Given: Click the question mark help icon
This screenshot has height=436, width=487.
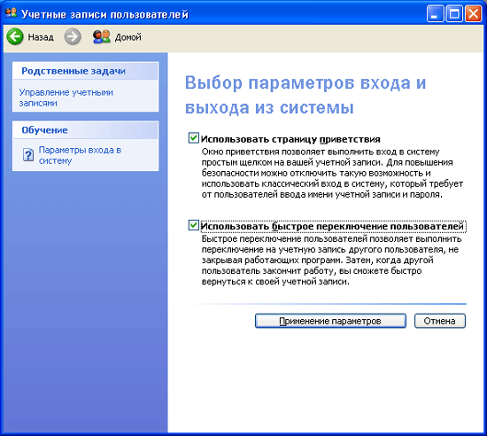Looking at the screenshot, I should pos(28,154).
